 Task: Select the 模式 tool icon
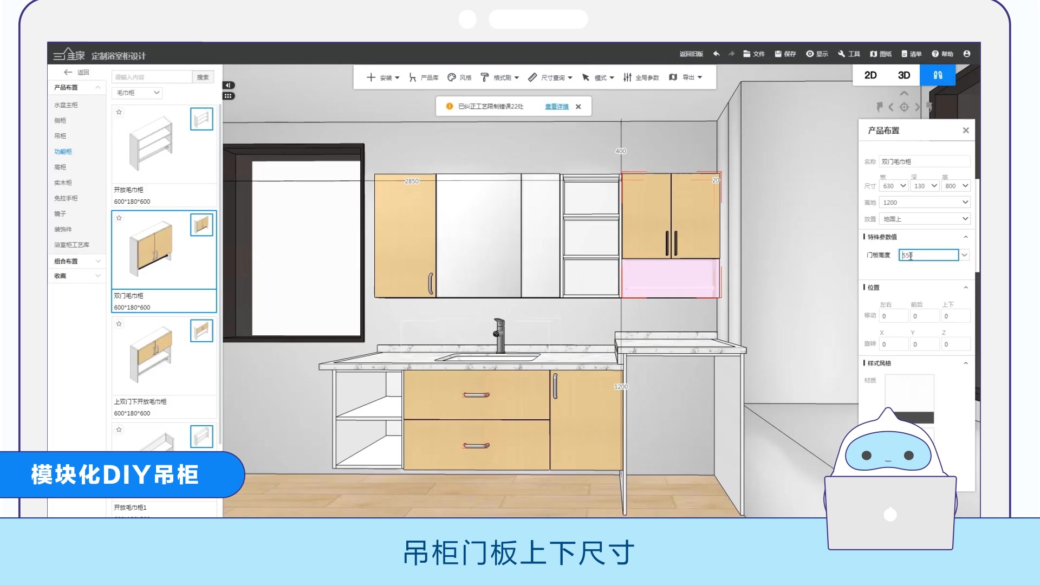point(587,76)
